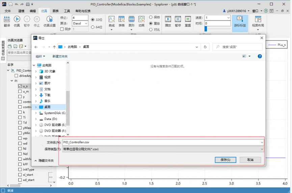The height and width of the screenshot is (193, 292).
Task: Click the yWX1289016 user account
Action: (x=236, y=11)
